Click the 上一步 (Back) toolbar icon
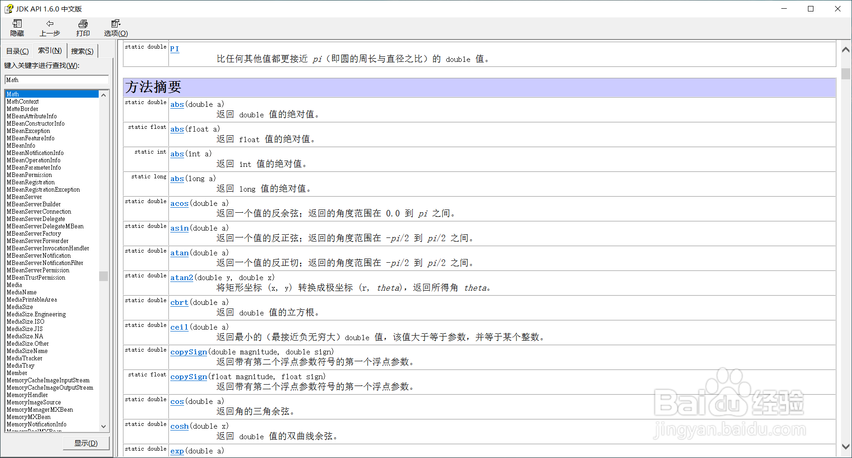 [x=50, y=28]
